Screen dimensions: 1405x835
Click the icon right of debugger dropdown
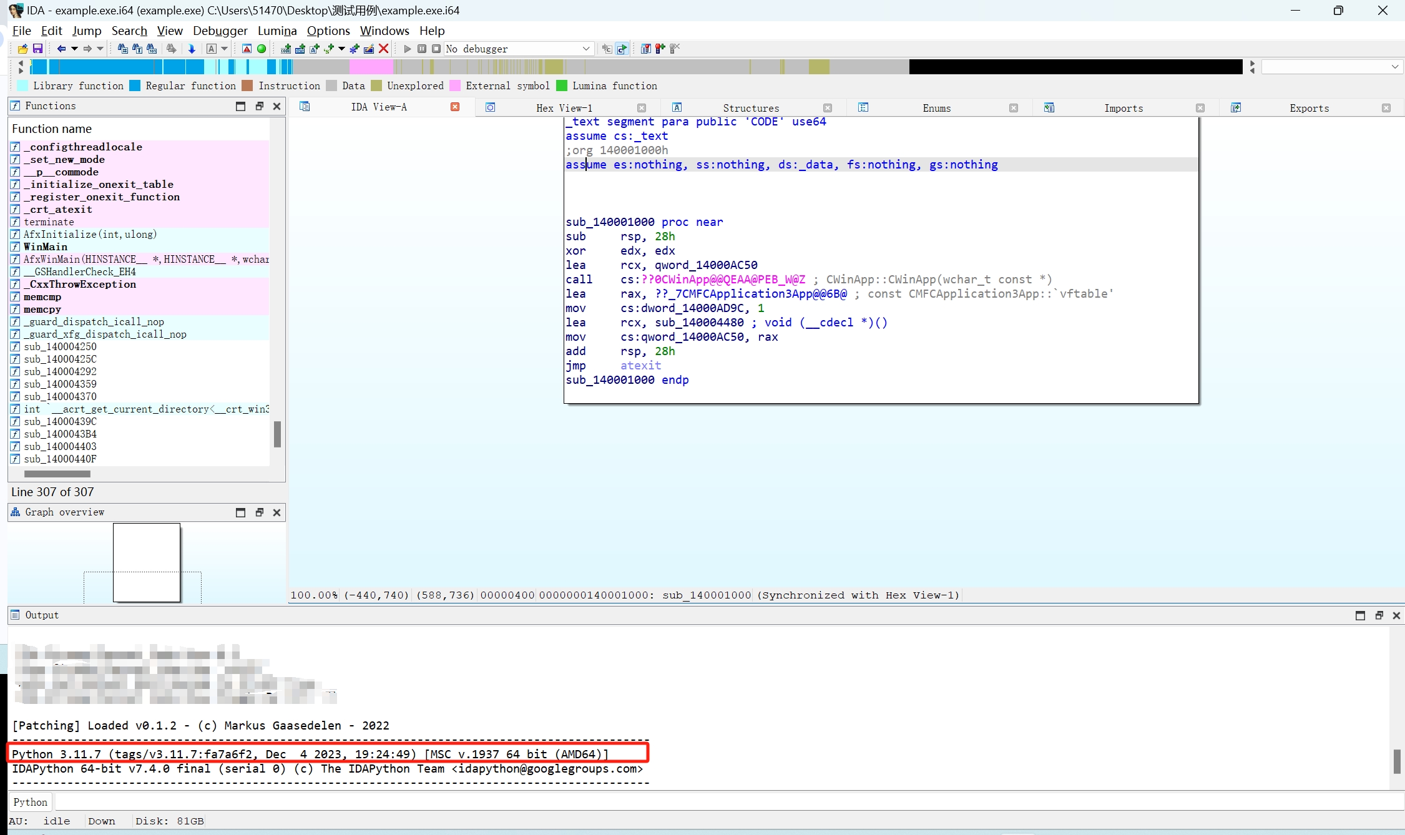(x=607, y=49)
